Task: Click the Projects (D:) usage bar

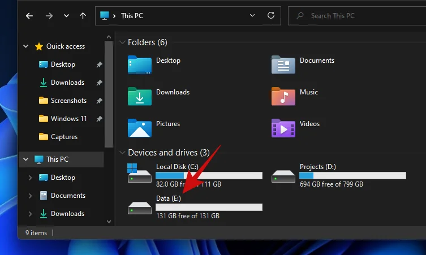Action: coord(352,176)
